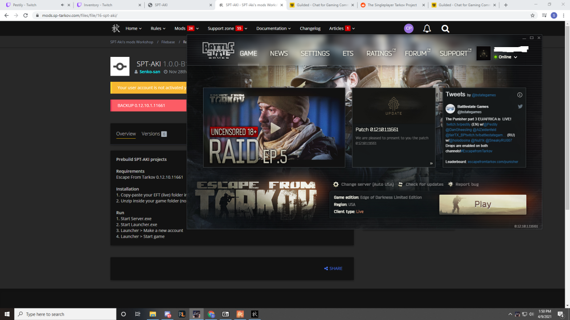
Task: Open Senko-san author profile
Action: click(x=150, y=72)
